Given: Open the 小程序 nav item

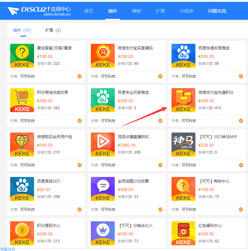Looking at the screenshot, I should 187,11.
